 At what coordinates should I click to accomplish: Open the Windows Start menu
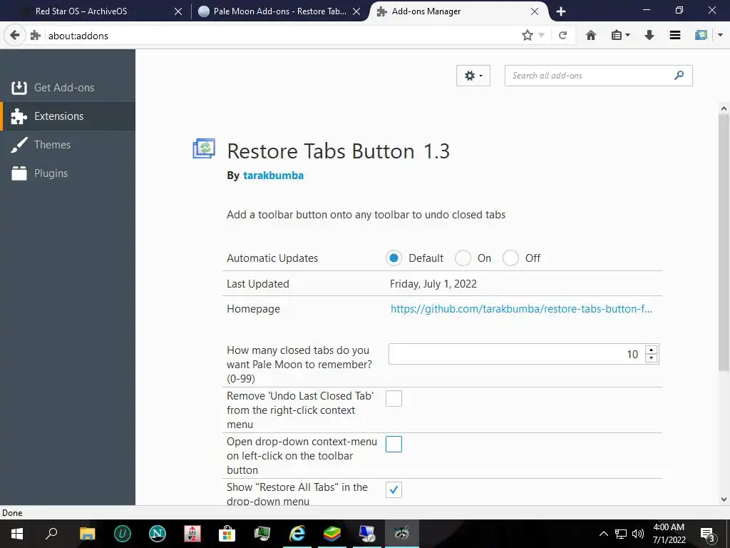(17, 533)
